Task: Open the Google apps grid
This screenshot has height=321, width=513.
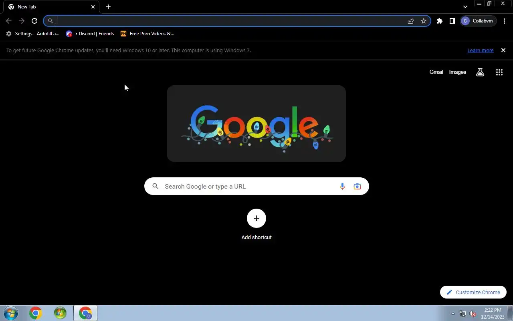Action: point(499,72)
